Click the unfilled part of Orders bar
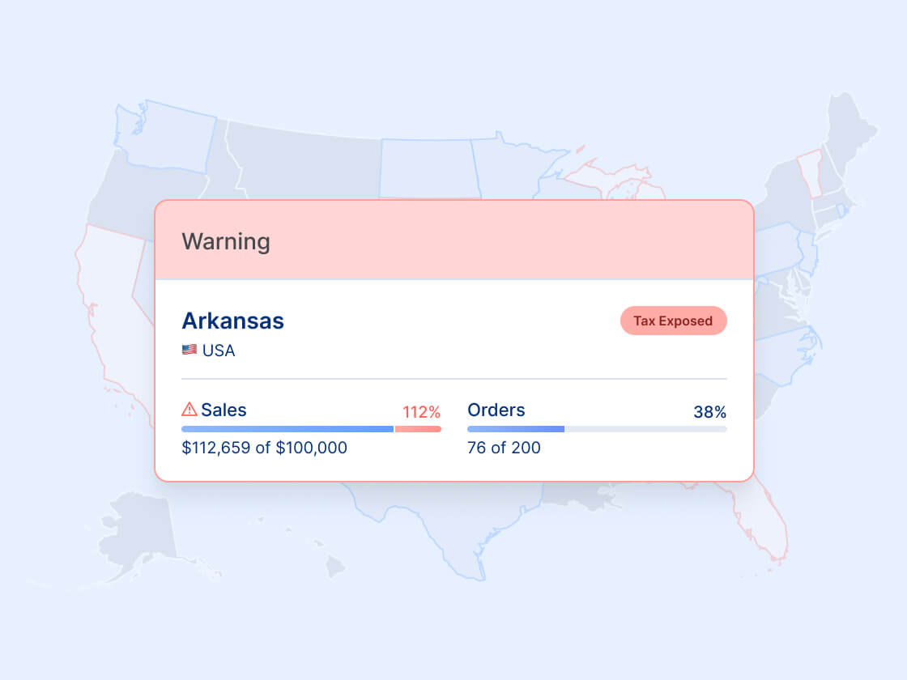Screen dimensions: 907x680 pos(645,429)
